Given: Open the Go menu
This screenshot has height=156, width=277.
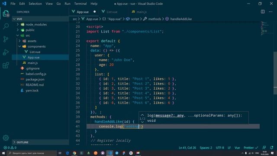Looking at the screenshot, I should click(58, 3).
